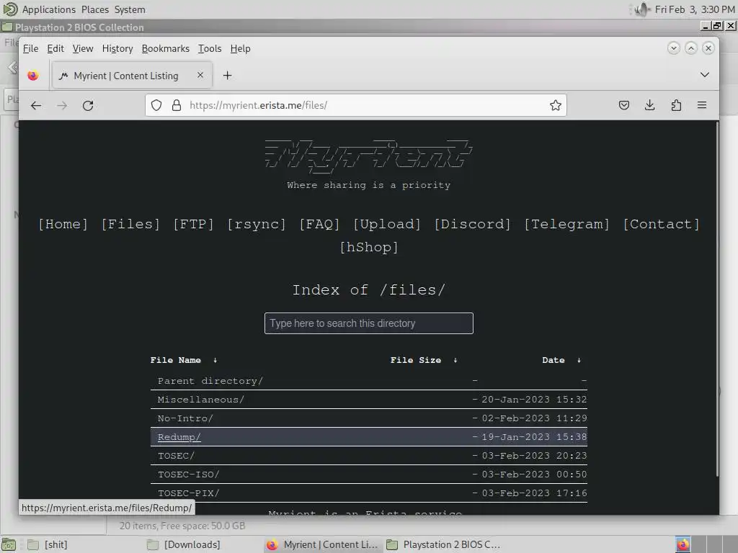Open the Save to Pocket icon
This screenshot has height=553, width=738.
pyautogui.click(x=624, y=105)
